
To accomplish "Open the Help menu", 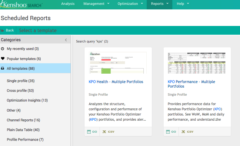I will [x=183, y=4].
